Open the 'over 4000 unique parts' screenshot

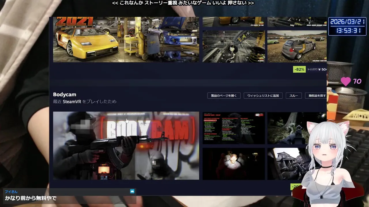click(297, 22)
